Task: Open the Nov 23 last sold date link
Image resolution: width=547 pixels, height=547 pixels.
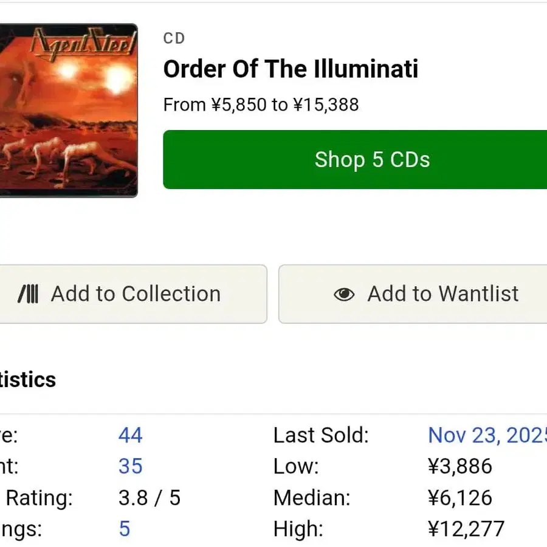Action: (x=487, y=435)
